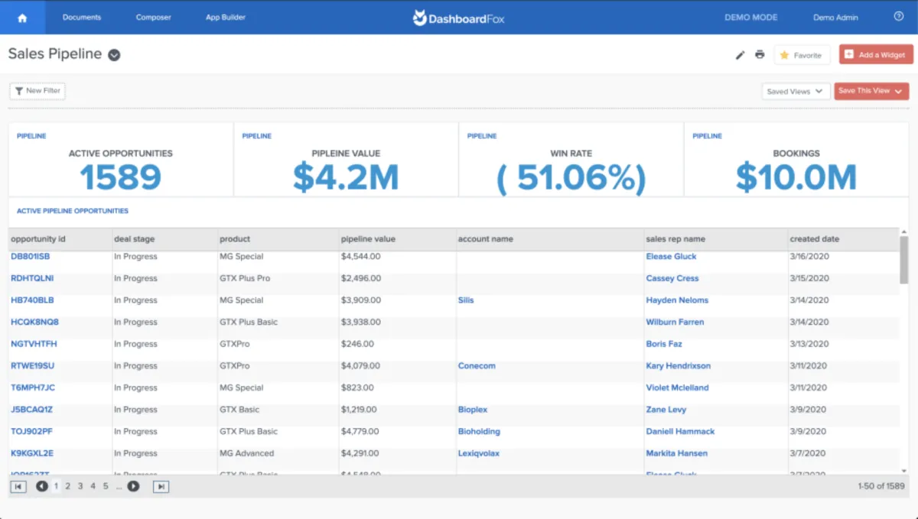918x519 pixels.
Task: Mark dashboard as Favorite
Action: point(801,55)
